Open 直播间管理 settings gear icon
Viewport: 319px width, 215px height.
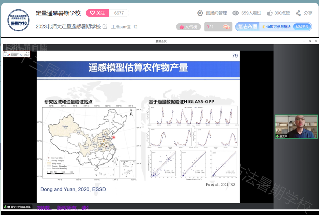[200, 13]
